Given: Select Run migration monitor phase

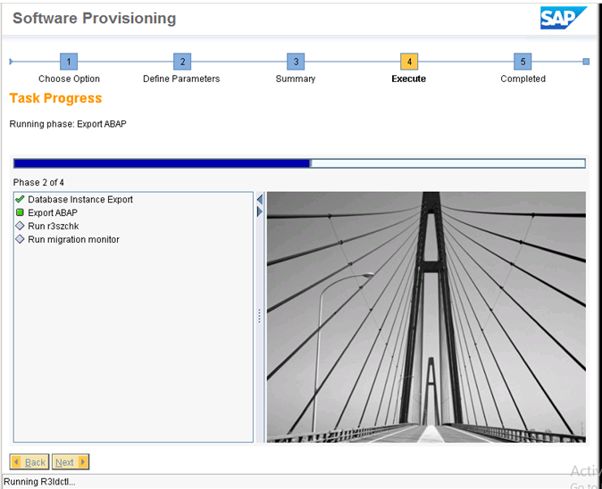Looking at the screenshot, I should (x=74, y=239).
